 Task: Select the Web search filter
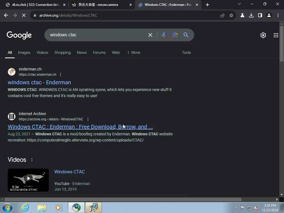click(x=116, y=52)
